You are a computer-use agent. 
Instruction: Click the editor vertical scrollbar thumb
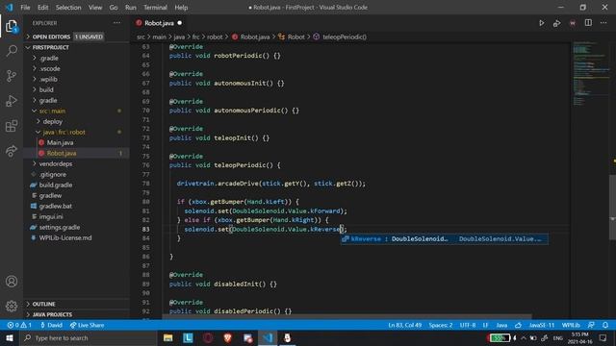(612, 207)
